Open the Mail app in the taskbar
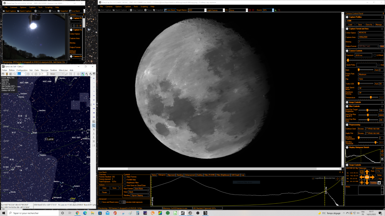The image size is (385, 216). 107,213
